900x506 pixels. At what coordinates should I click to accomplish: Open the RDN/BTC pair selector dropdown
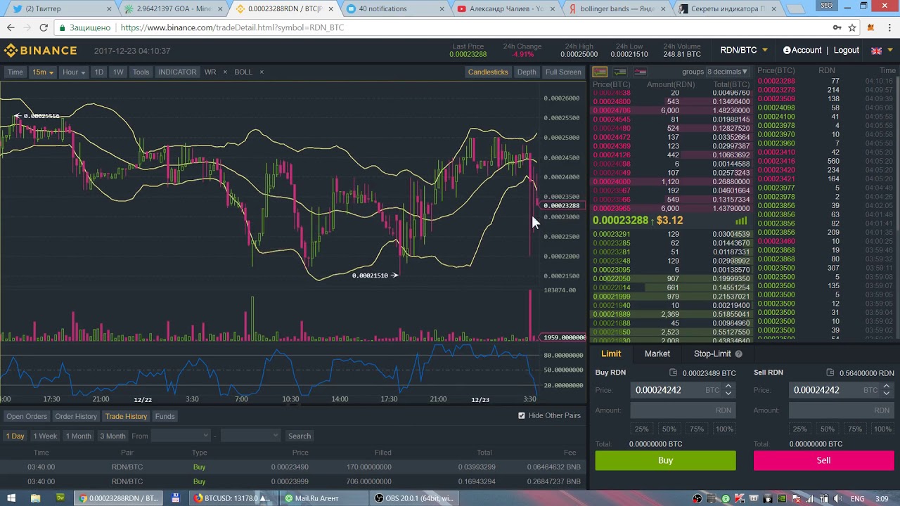tap(744, 51)
